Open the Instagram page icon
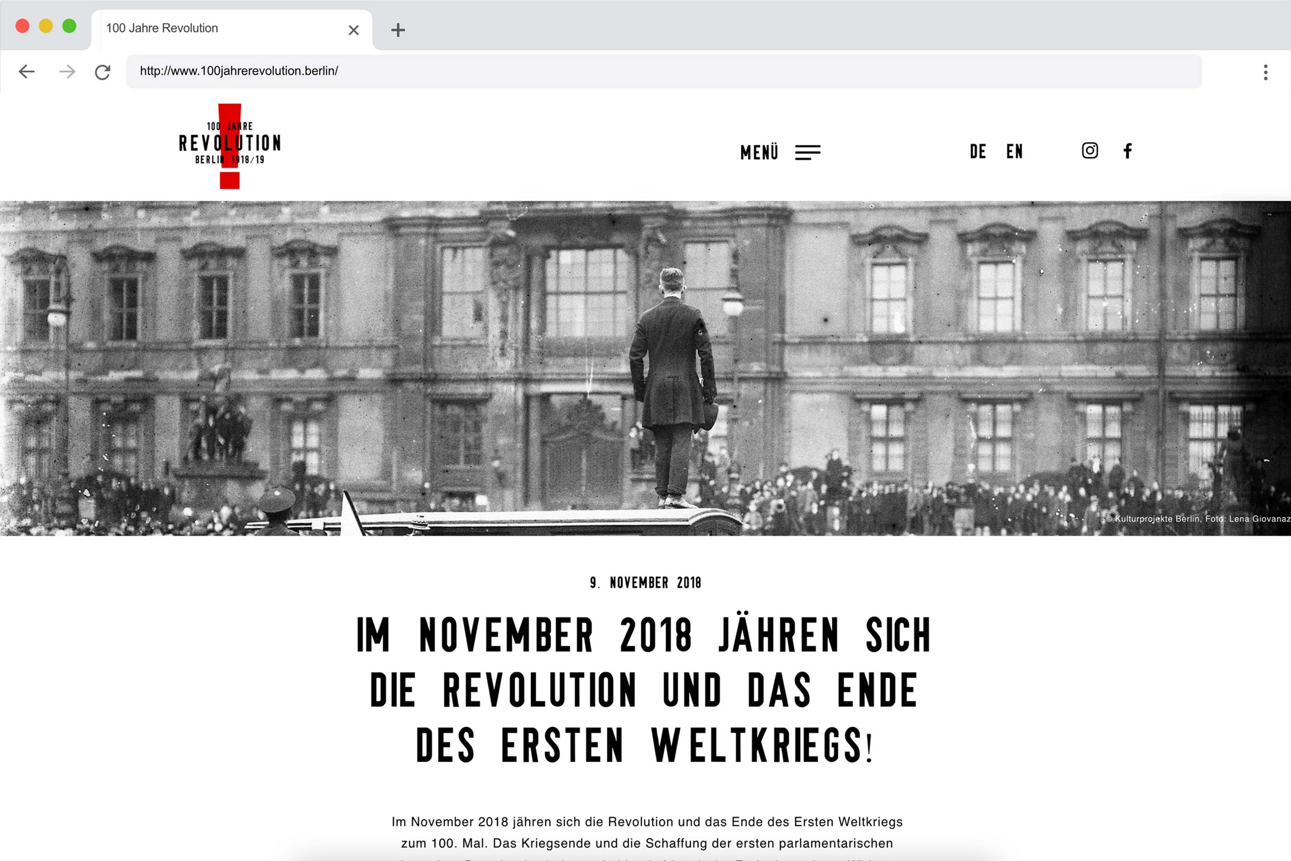Screen dimensions: 1291x861 pos(1090,150)
